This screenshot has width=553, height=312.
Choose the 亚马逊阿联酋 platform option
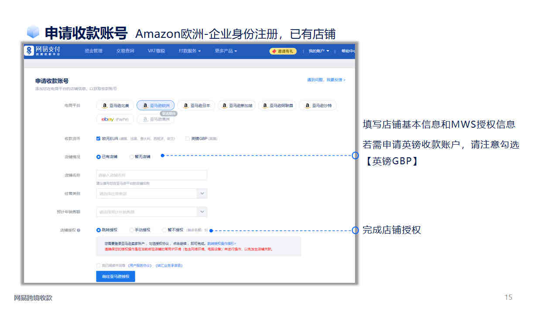click(x=277, y=105)
